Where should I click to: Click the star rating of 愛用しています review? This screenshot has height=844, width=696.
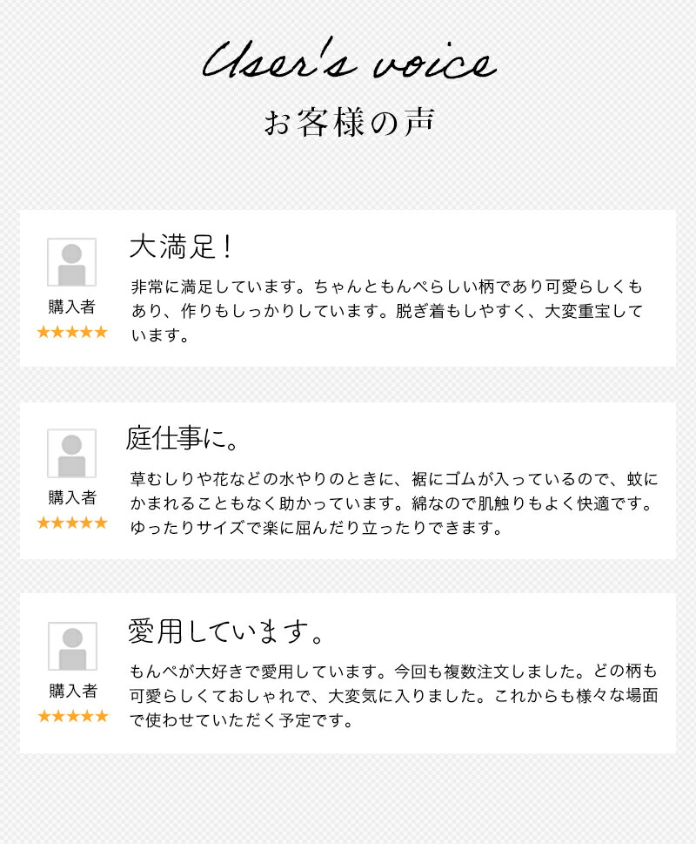[73, 716]
